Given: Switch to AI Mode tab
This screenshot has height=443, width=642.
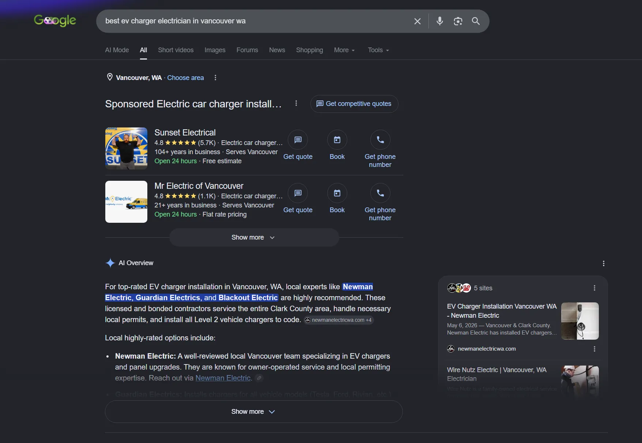Looking at the screenshot, I should point(117,50).
